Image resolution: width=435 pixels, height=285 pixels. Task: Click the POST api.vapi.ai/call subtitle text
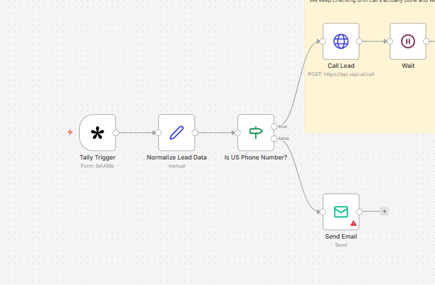coord(341,74)
